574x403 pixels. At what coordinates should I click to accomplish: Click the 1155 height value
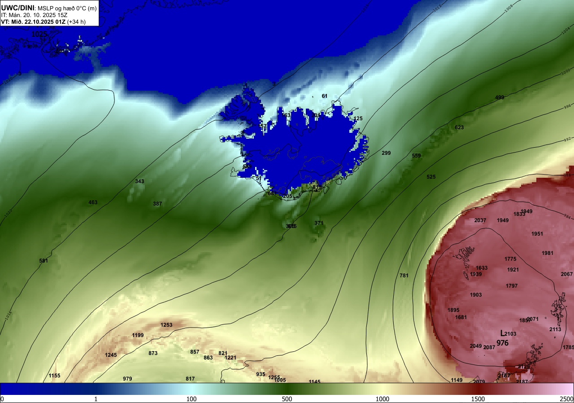(54, 376)
